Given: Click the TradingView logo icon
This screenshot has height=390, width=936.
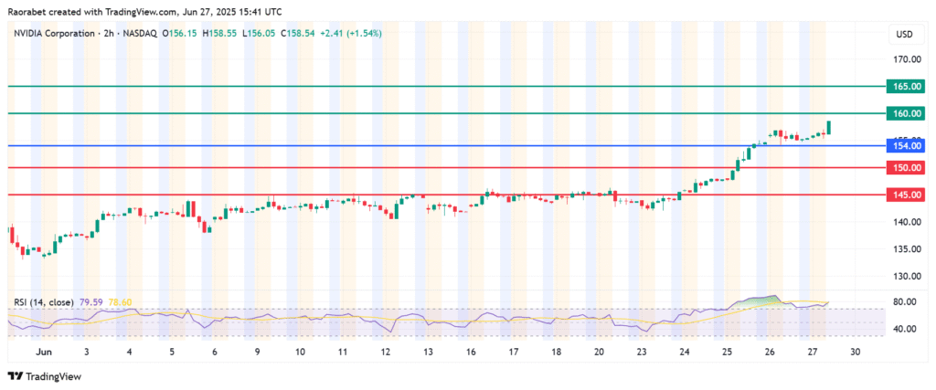Looking at the screenshot, I should tap(16, 374).
